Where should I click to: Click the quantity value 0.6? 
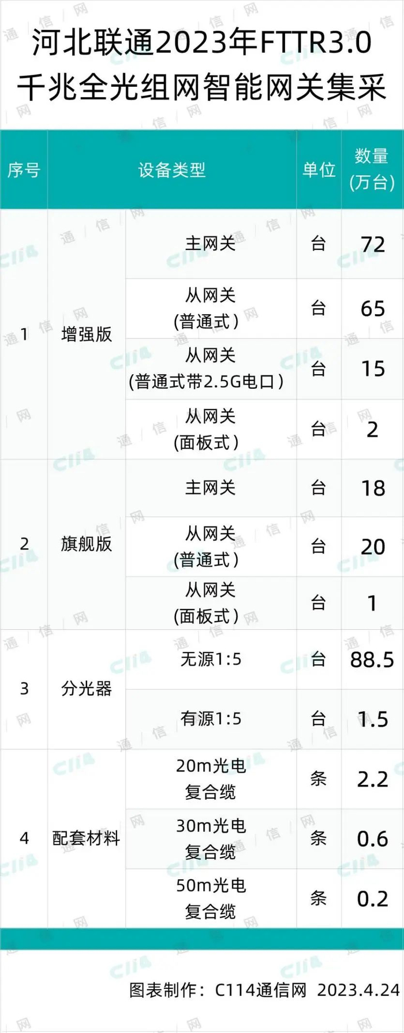(x=373, y=839)
